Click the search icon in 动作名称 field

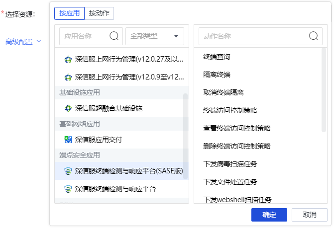pyautogui.click(x=313, y=36)
